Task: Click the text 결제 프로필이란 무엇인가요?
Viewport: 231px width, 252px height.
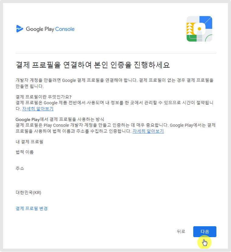Action: pyautogui.click(x=44, y=97)
